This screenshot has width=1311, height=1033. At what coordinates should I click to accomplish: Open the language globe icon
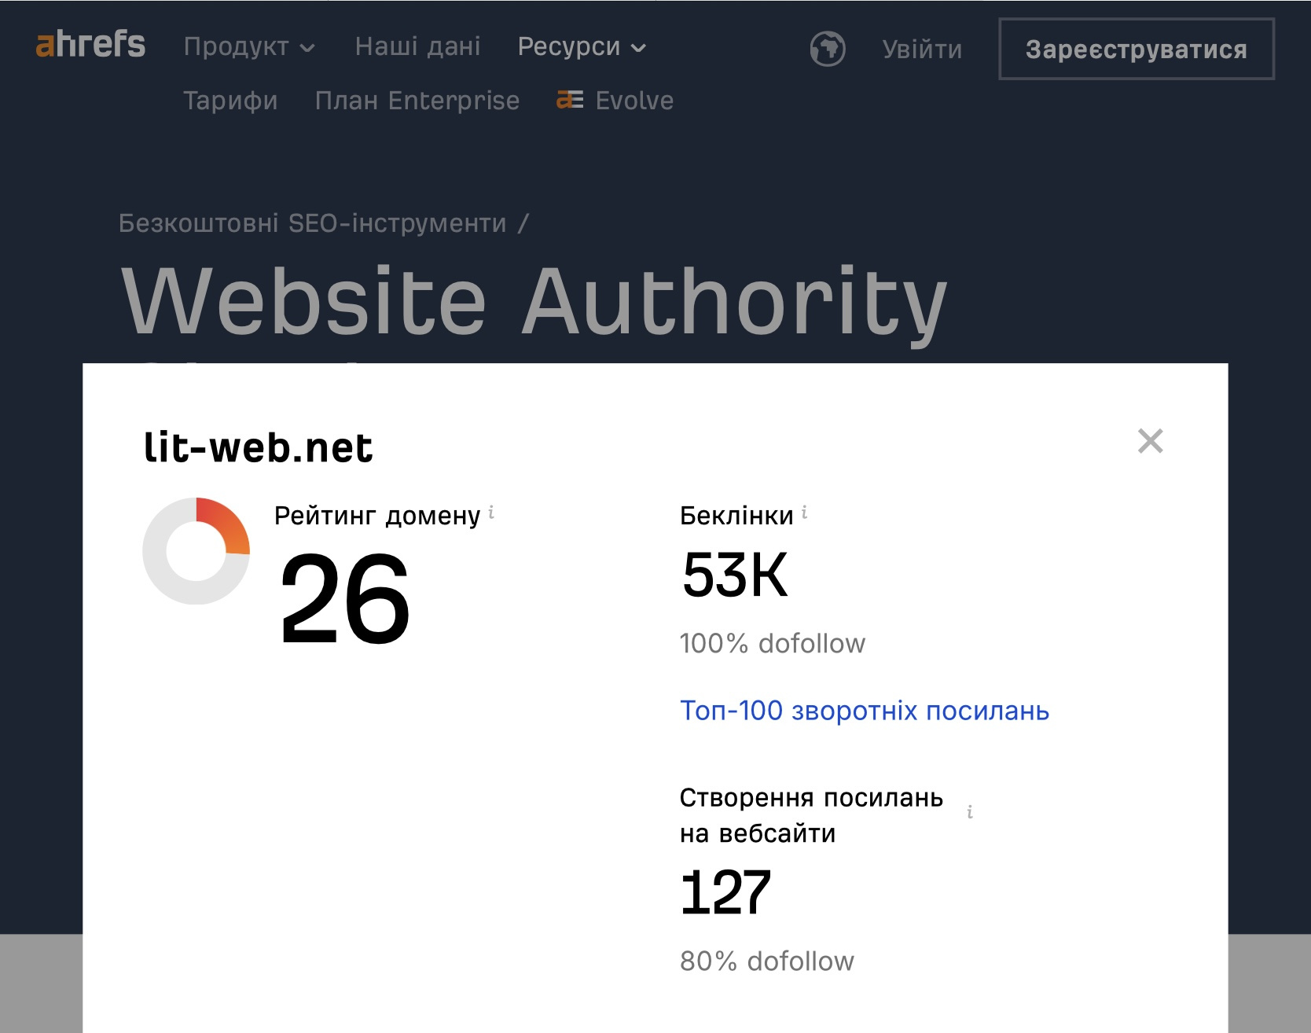click(x=828, y=49)
